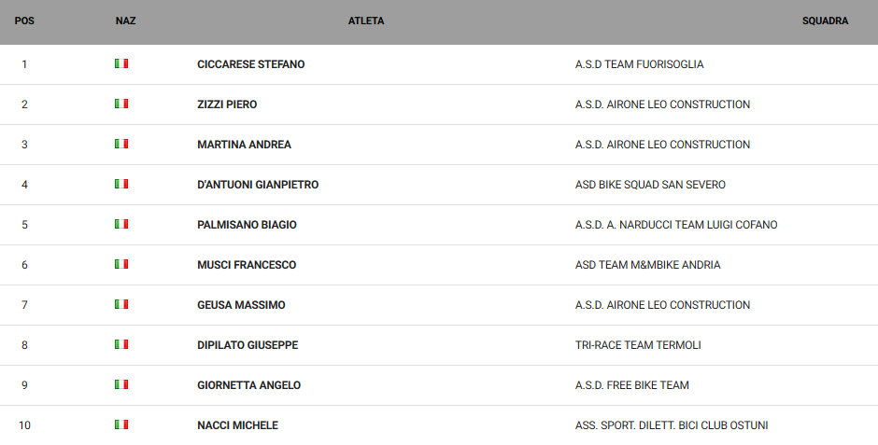Click position number 6 in the table

24,265
